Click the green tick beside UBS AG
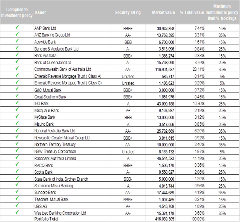240x222 pixels. [x=17, y=206]
